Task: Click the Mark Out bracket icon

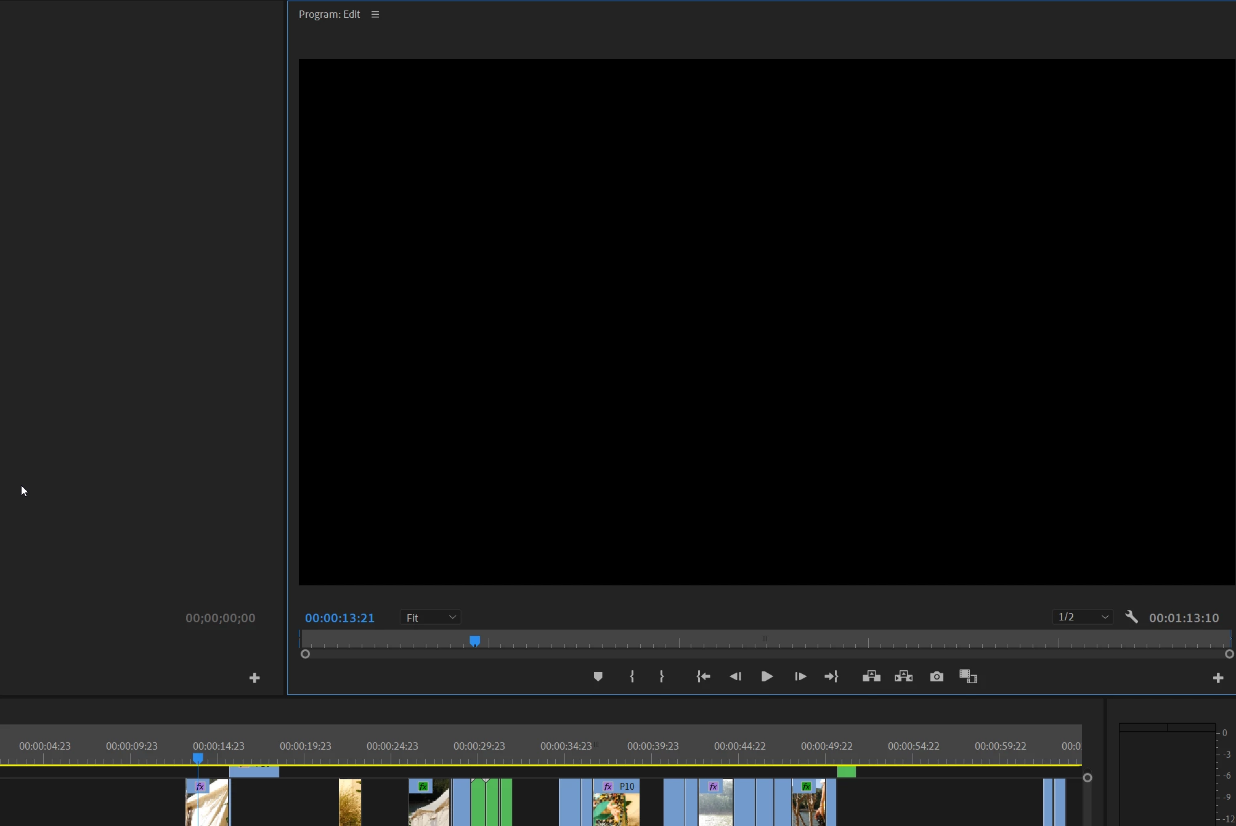Action: tap(662, 676)
